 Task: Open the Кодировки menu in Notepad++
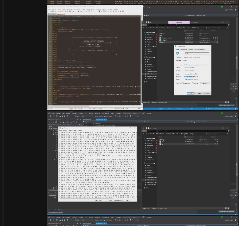pos(69,9)
